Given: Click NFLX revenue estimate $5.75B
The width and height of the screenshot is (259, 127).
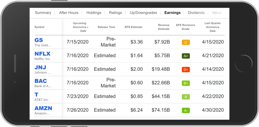Looking at the screenshot, I should tap(162, 56).
